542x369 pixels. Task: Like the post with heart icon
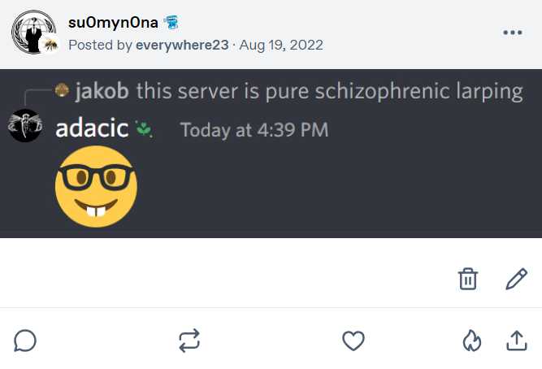pos(353,341)
